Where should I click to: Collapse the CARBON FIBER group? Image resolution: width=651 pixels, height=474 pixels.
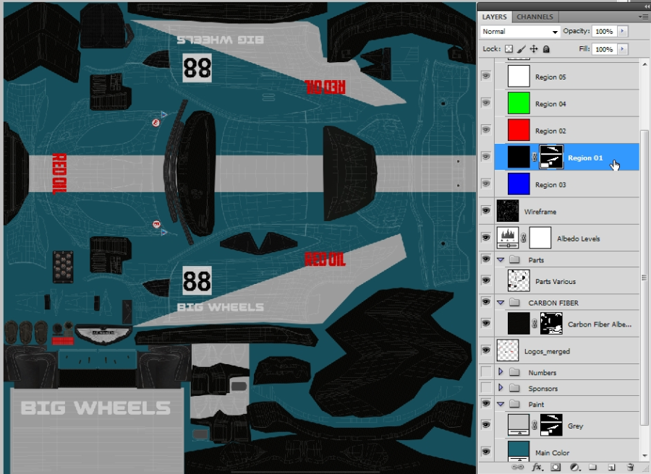[x=501, y=303]
